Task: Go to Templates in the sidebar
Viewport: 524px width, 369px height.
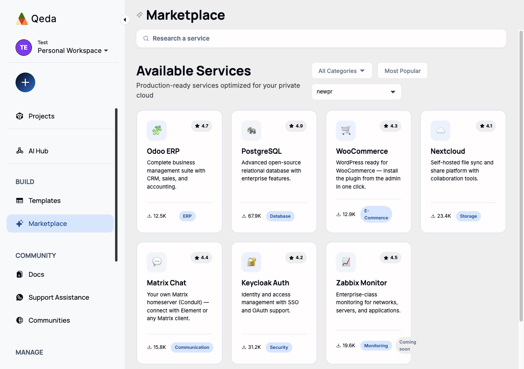Action: 60,200
